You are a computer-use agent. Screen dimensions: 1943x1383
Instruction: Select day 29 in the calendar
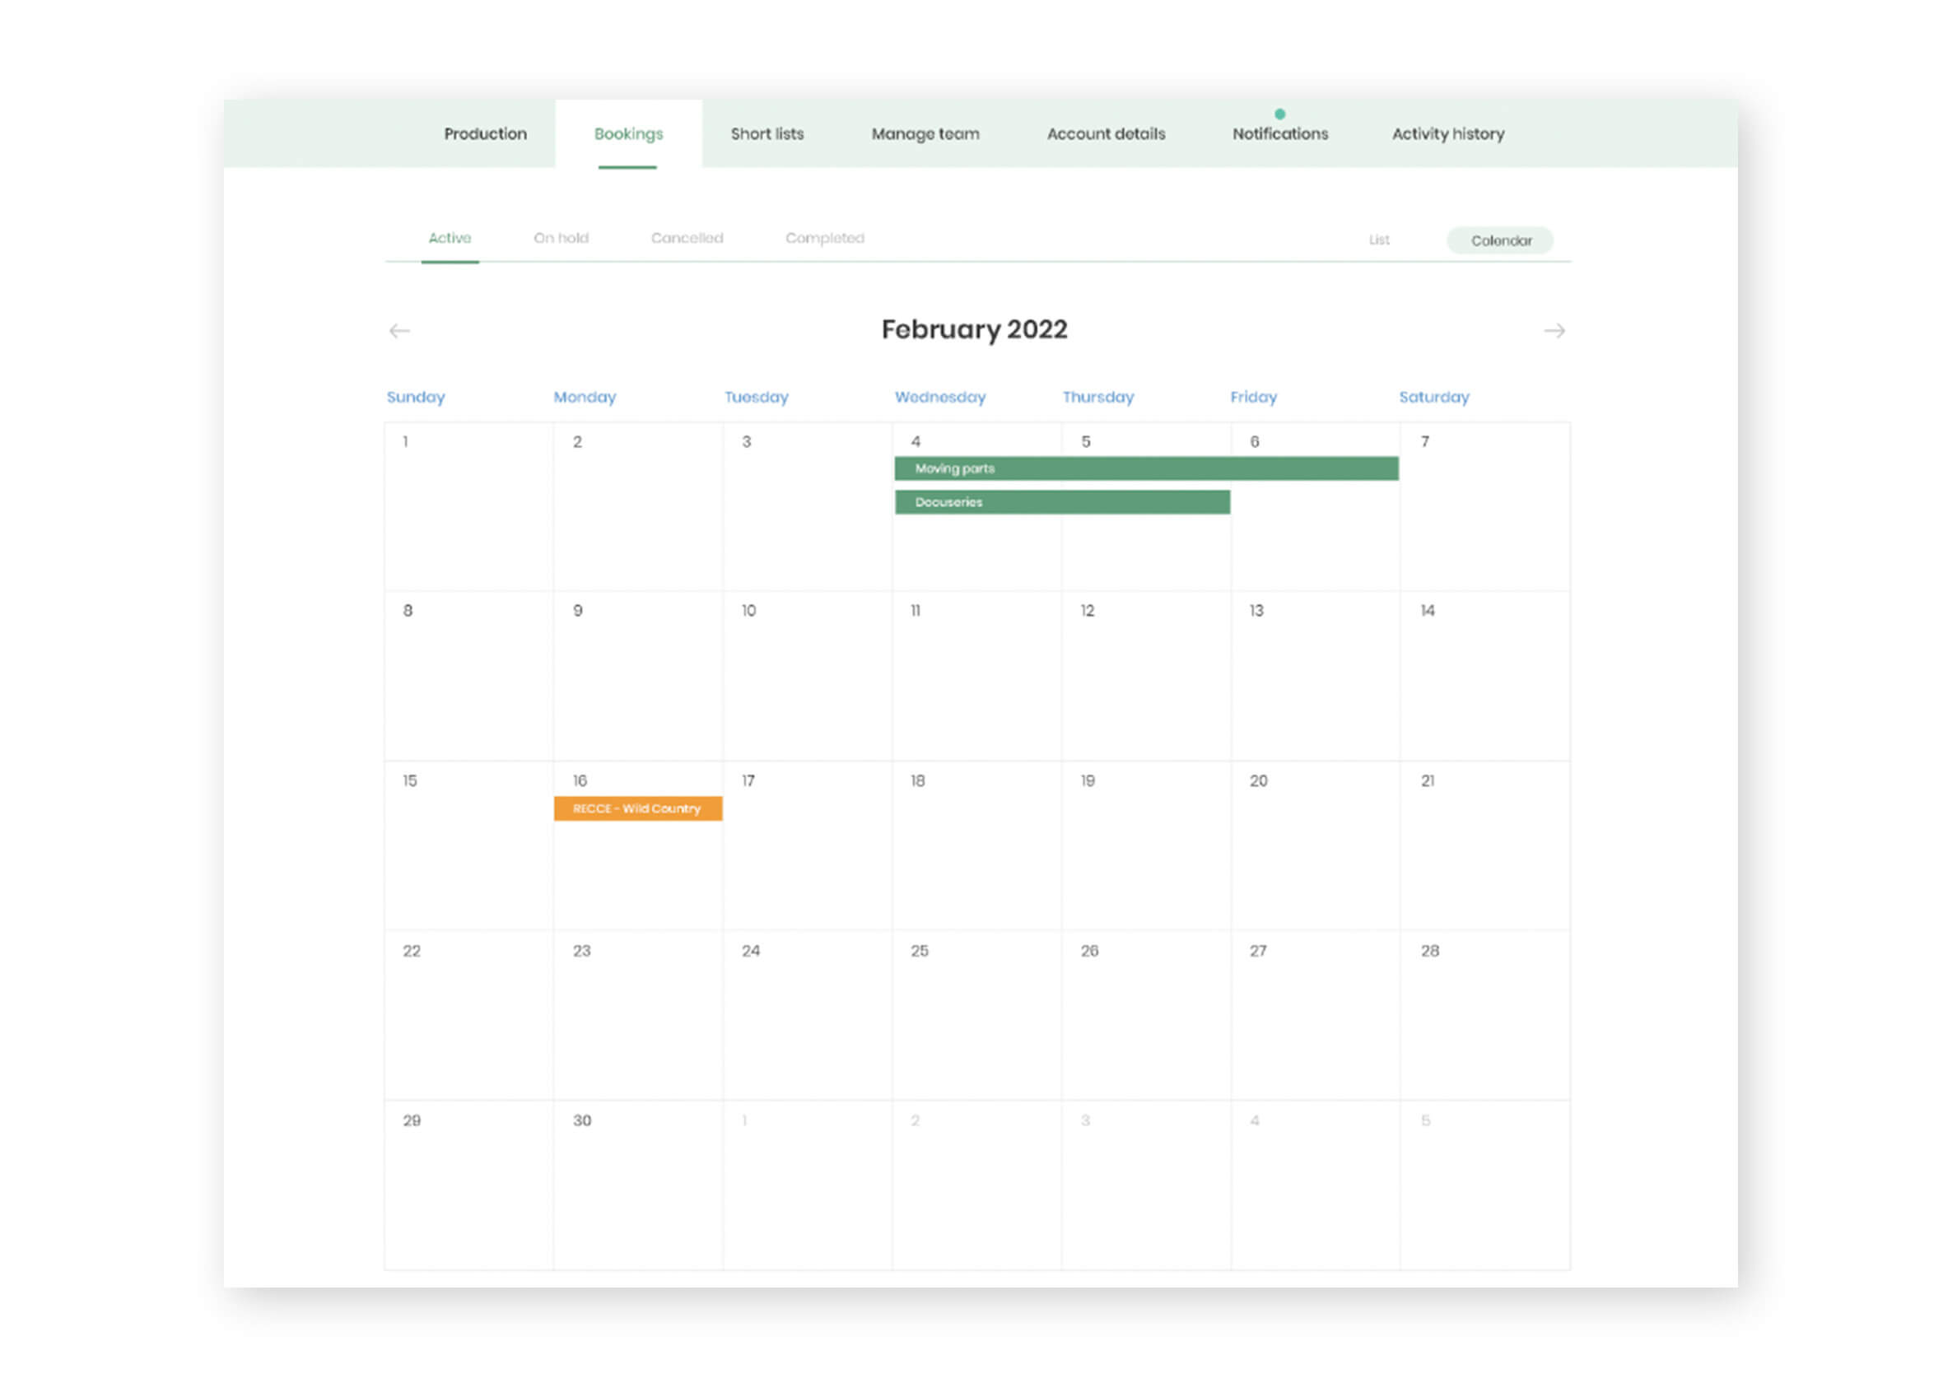pyautogui.click(x=468, y=1185)
